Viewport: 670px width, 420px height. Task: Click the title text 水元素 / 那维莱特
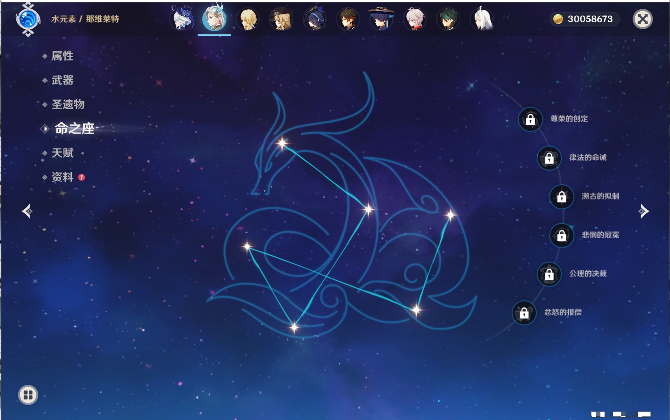[x=85, y=19]
